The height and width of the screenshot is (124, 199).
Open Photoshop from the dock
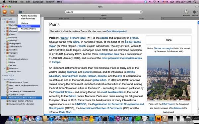(112, 119)
